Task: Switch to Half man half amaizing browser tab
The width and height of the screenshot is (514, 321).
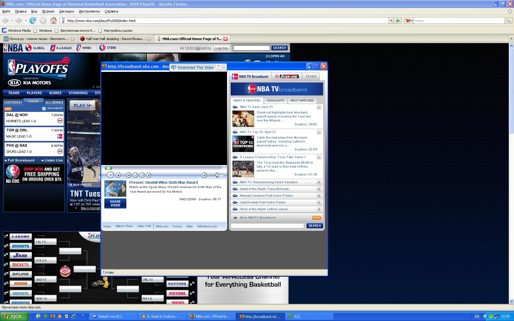Action: coord(115,39)
